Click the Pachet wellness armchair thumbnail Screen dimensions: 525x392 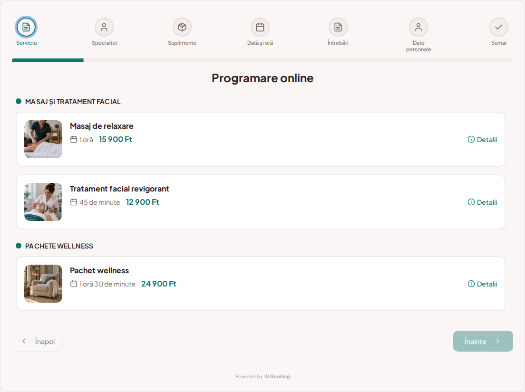[x=43, y=284]
